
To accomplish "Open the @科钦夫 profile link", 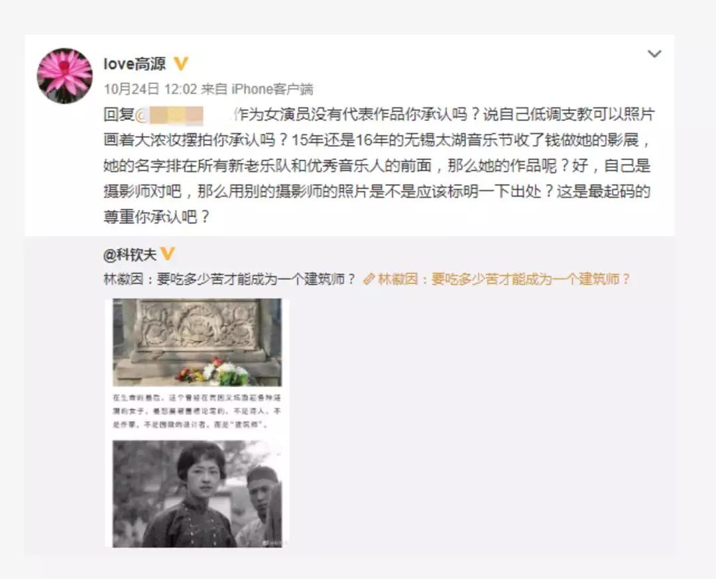I will 130,255.
